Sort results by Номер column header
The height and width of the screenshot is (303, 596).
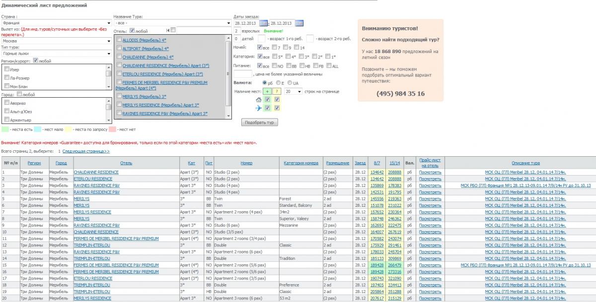point(246,163)
